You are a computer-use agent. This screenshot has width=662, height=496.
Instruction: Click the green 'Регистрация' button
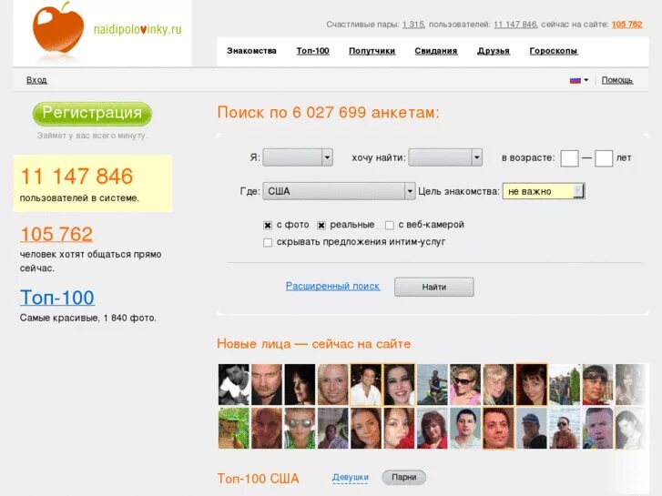click(92, 114)
